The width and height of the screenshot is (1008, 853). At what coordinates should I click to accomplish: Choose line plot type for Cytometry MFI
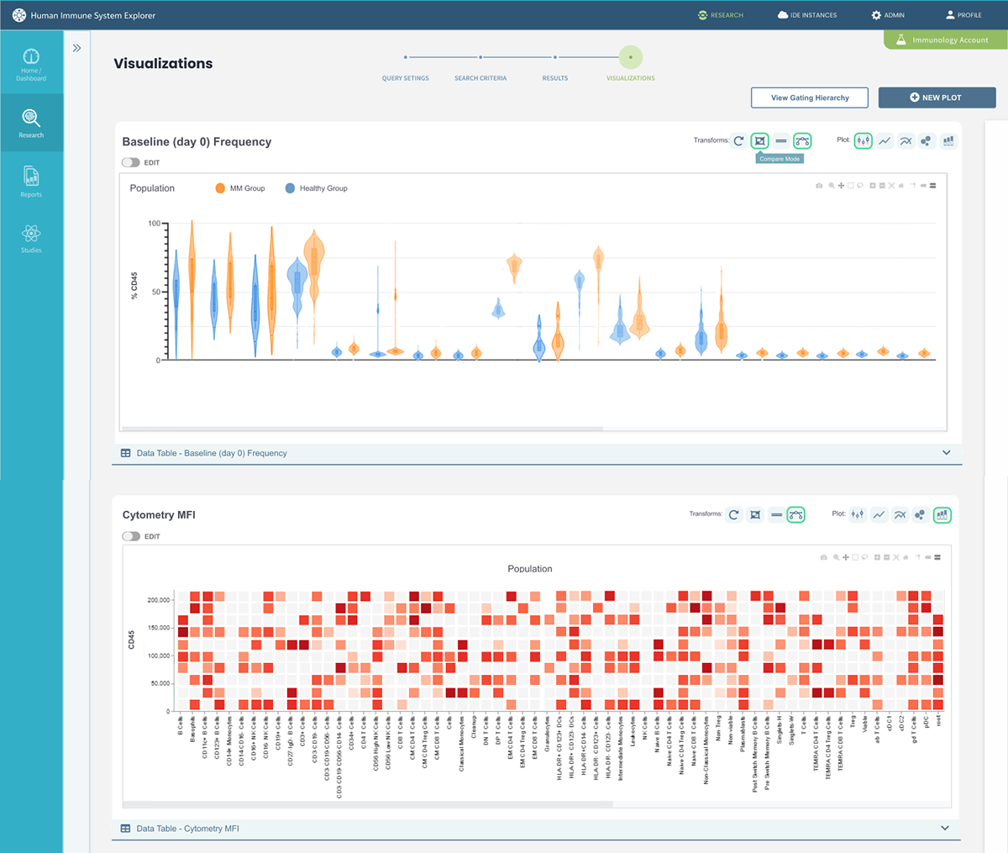click(879, 514)
